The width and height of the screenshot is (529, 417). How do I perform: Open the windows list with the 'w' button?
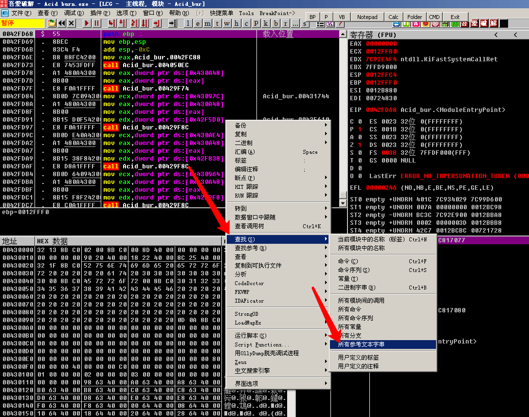coord(227,23)
